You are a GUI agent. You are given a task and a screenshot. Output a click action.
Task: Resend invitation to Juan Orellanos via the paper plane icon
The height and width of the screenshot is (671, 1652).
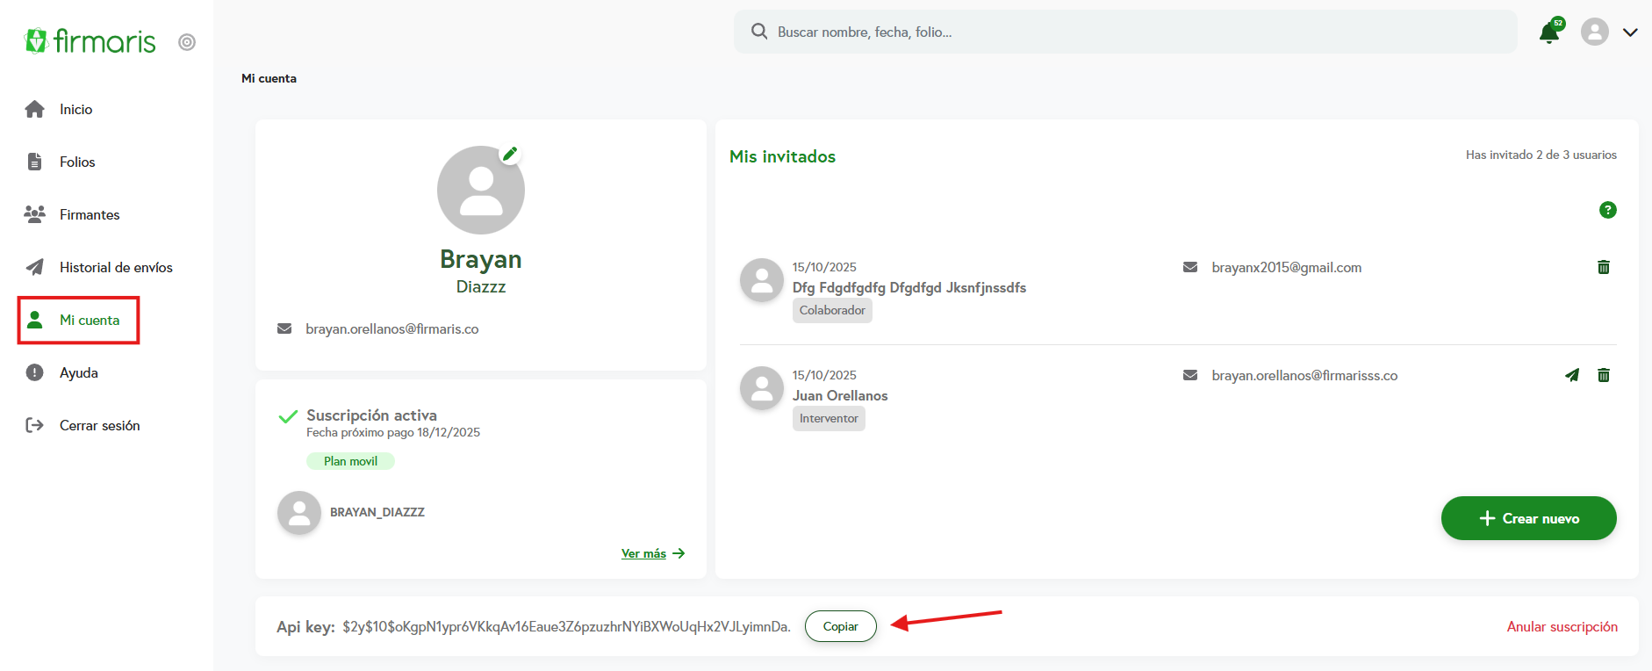click(x=1572, y=375)
